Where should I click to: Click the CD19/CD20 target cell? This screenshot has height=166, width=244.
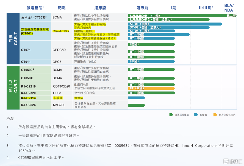click(x=62, y=86)
